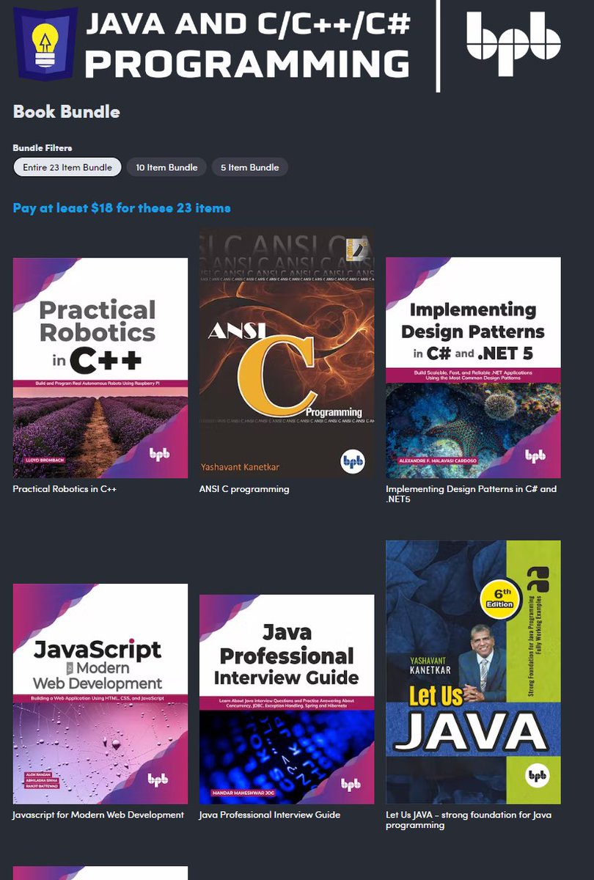Click 'Pay at least $18 for these 23 items'
The height and width of the screenshot is (880, 594).
122,208
